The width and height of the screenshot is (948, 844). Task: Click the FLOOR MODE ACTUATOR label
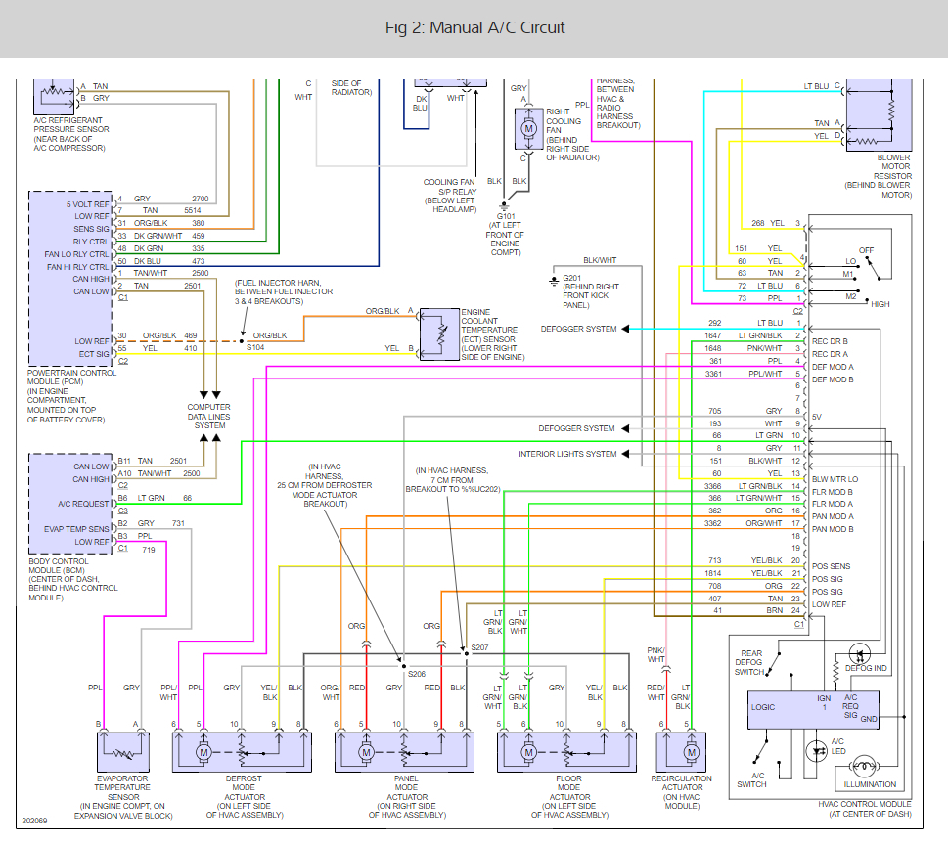569,797
